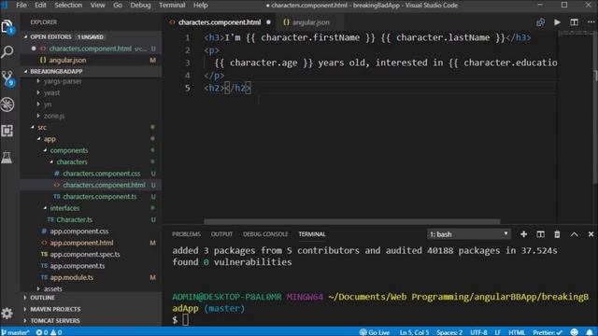The height and width of the screenshot is (336, 598).
Task: Click HTML language mode in status bar
Action: tap(517, 332)
